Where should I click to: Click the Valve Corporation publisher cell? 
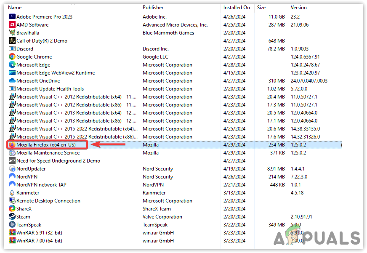click(x=162, y=217)
